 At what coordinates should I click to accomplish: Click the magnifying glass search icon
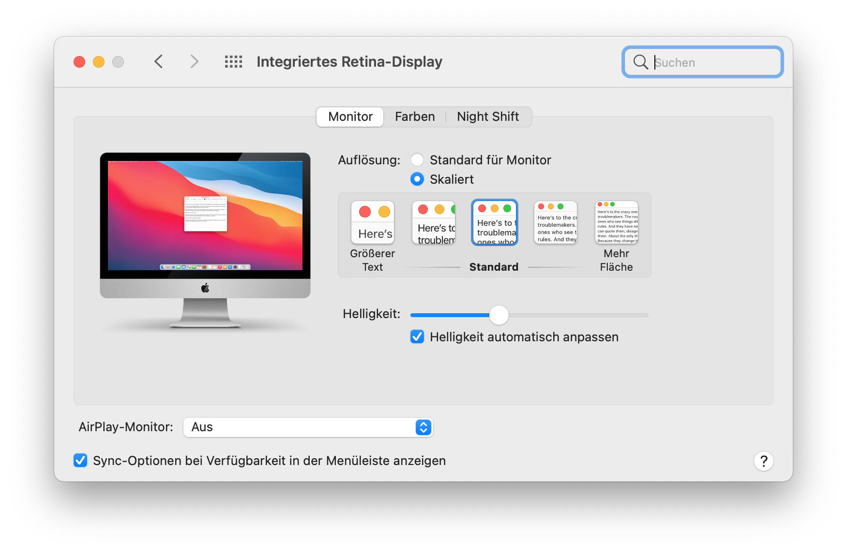point(640,62)
